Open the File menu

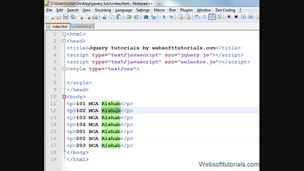pyautogui.click(x=49, y=10)
